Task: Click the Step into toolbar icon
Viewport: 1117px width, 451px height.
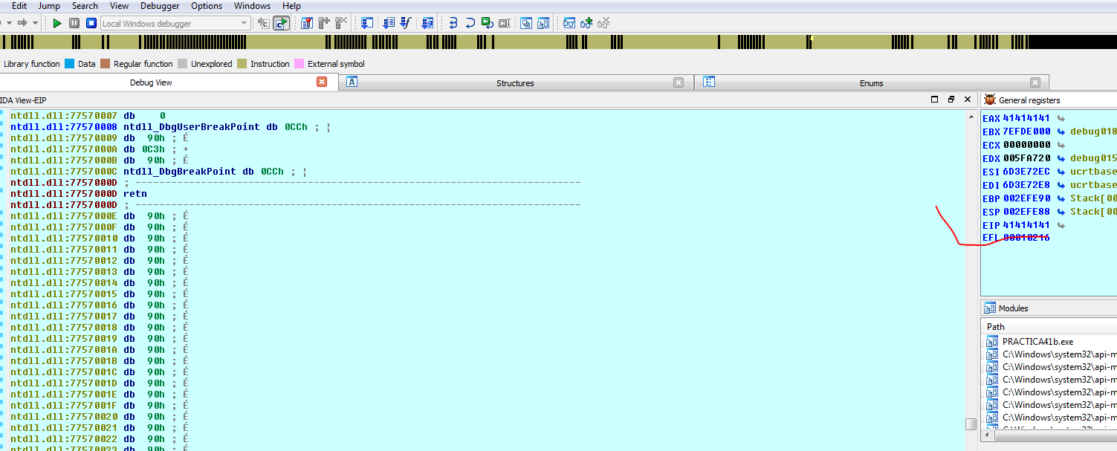Action: pos(452,23)
